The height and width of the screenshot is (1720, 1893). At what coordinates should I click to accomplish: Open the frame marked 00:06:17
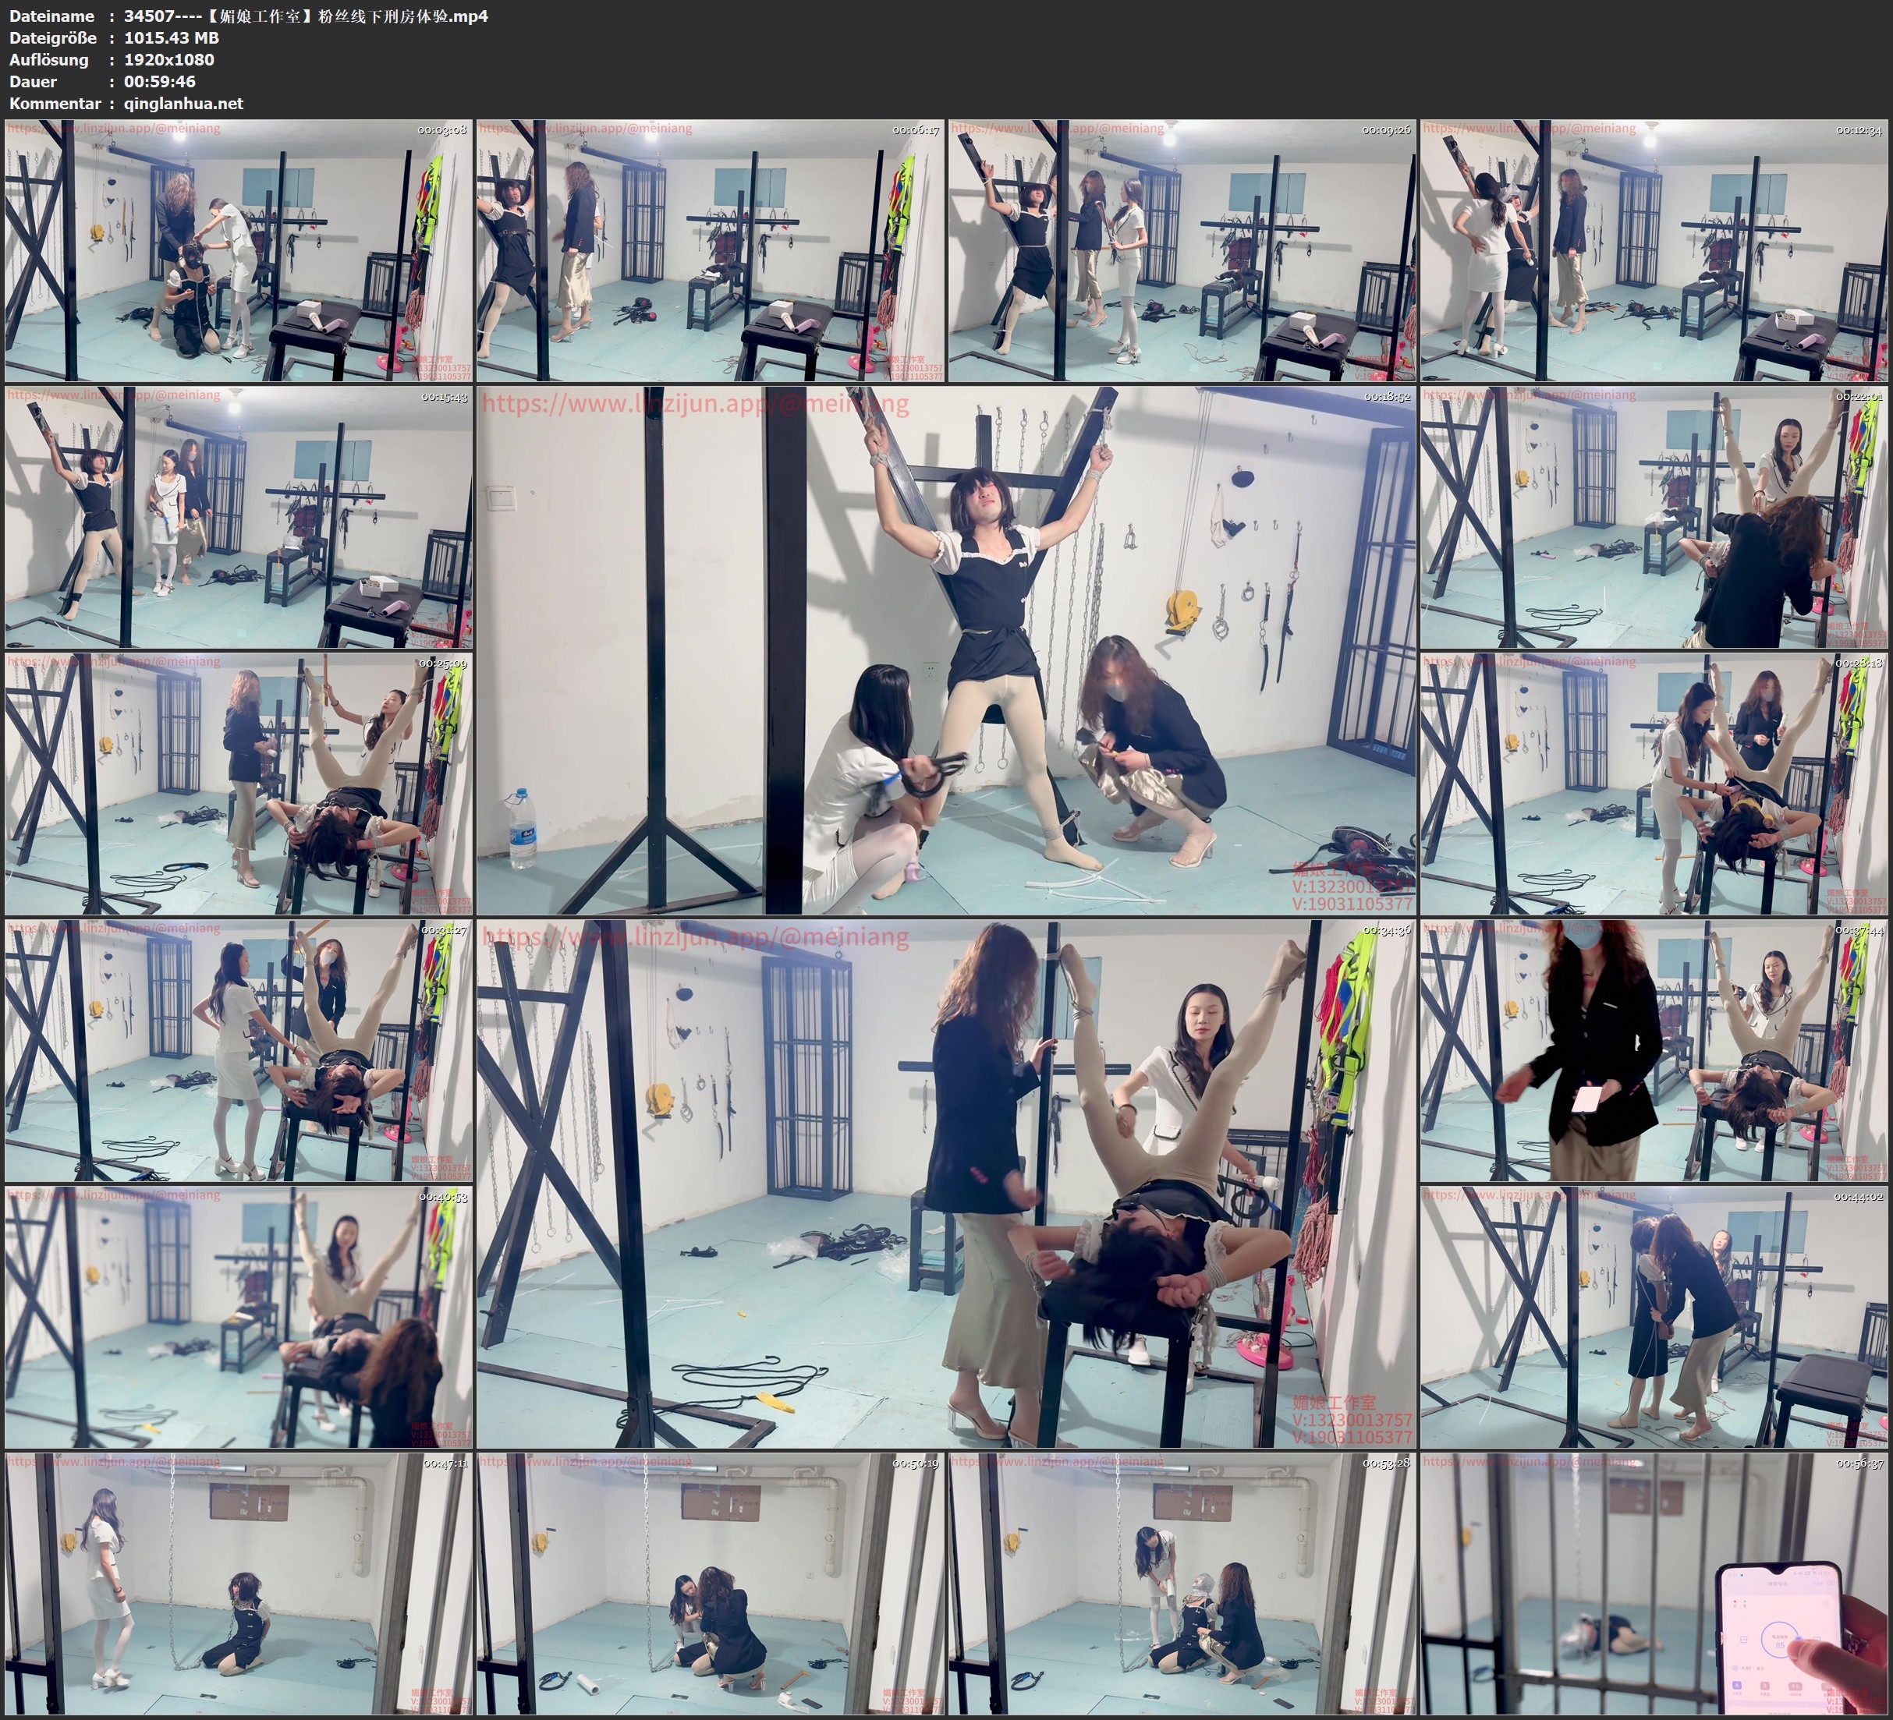pyautogui.click(x=710, y=251)
